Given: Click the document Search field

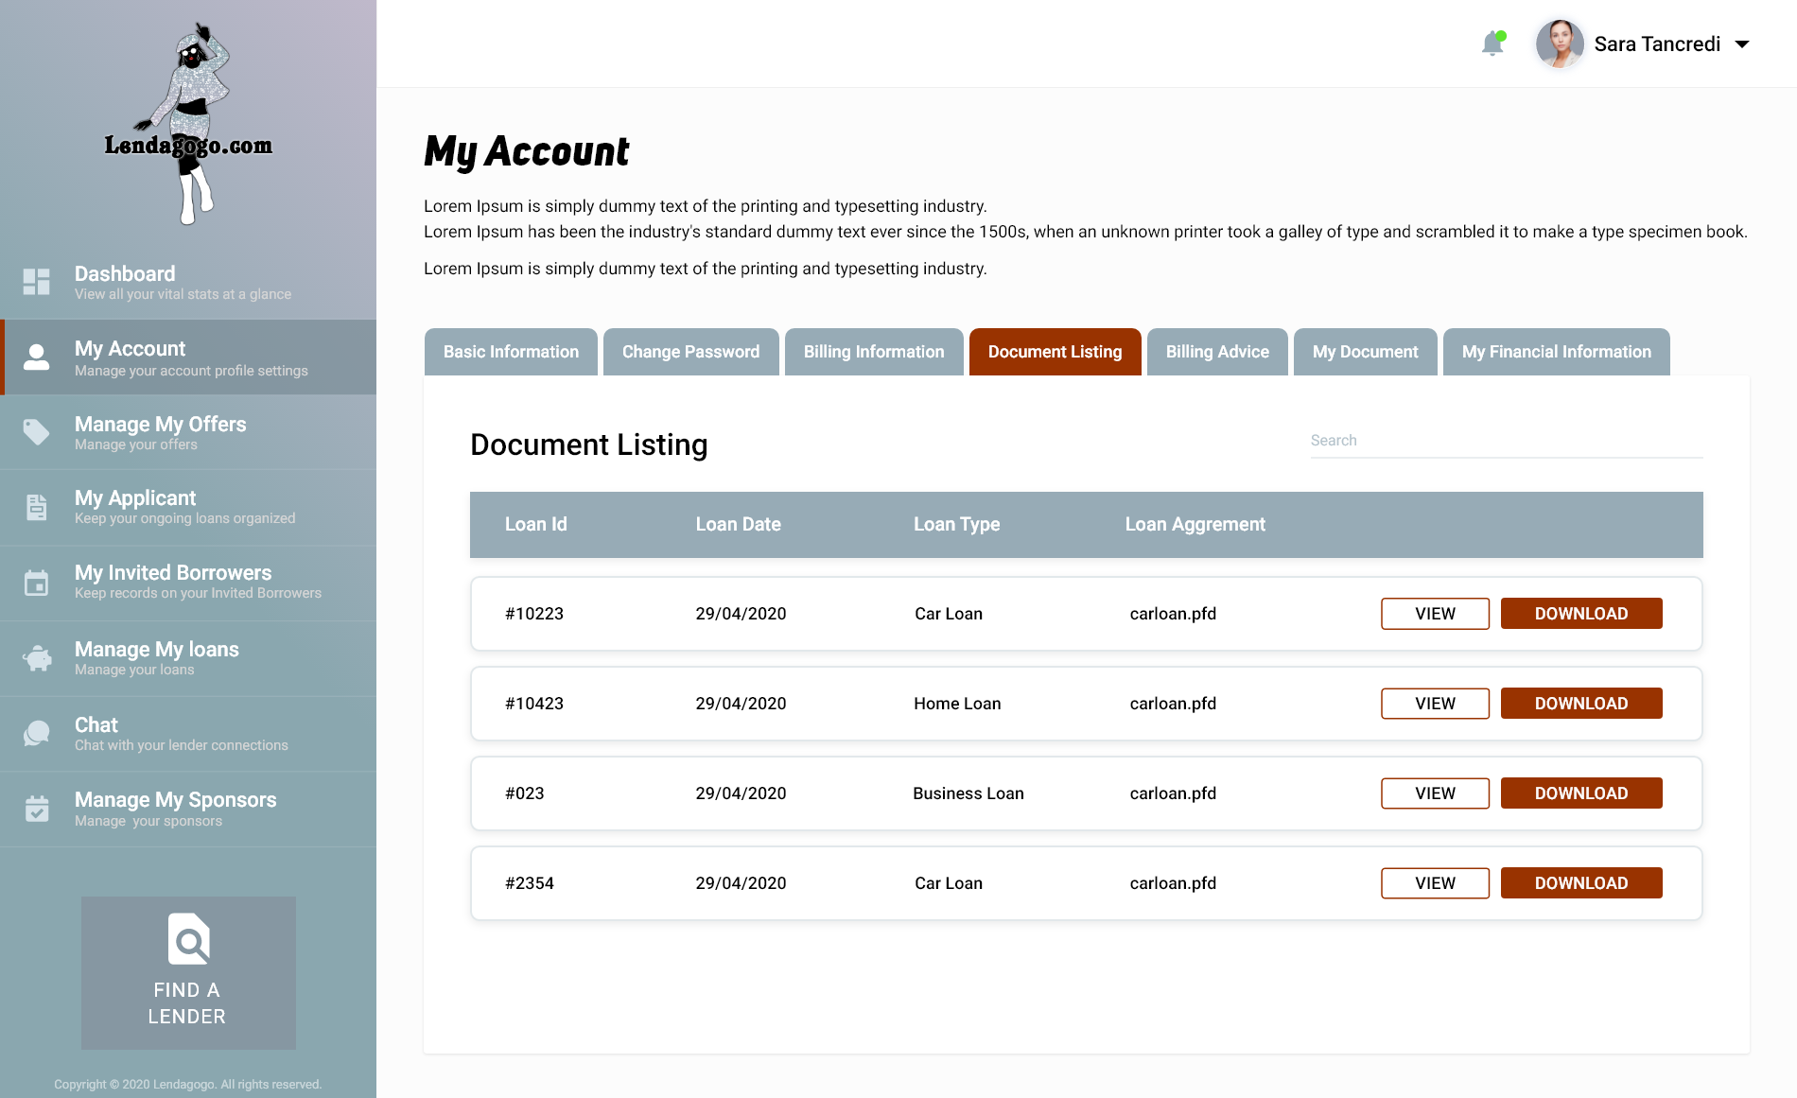Looking at the screenshot, I should 1506,441.
